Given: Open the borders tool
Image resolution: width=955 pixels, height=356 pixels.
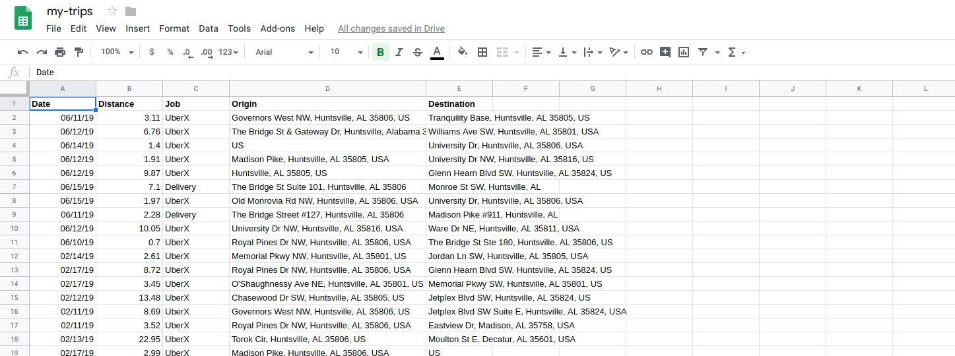Looking at the screenshot, I should (x=482, y=52).
